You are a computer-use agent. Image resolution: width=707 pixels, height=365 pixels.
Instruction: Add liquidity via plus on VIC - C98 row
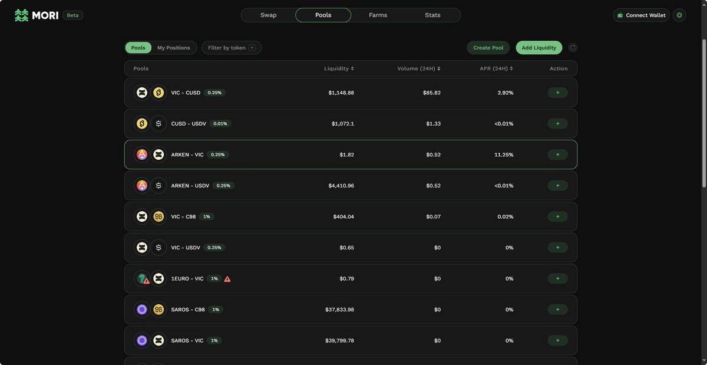point(557,216)
